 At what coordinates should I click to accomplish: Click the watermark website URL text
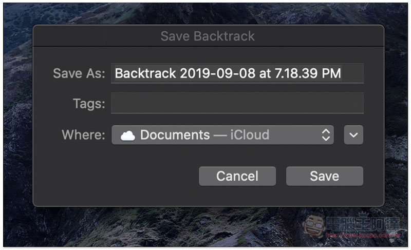click(363, 235)
